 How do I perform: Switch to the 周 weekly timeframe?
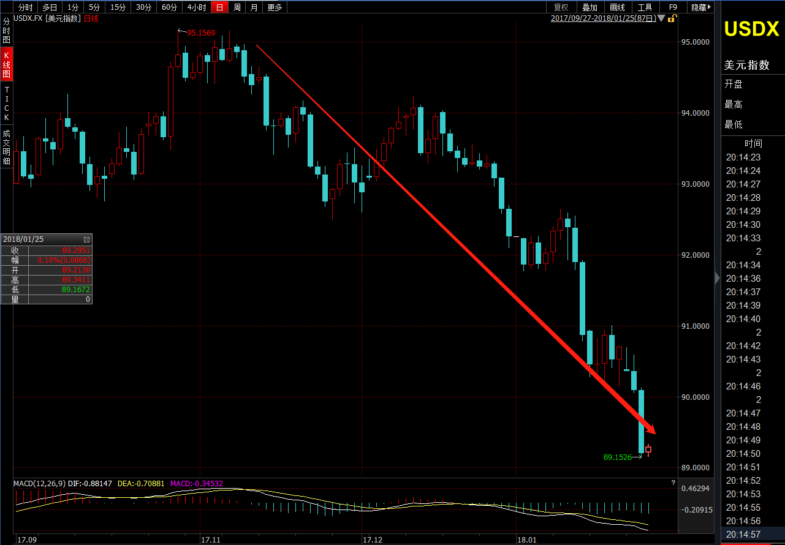[237, 7]
